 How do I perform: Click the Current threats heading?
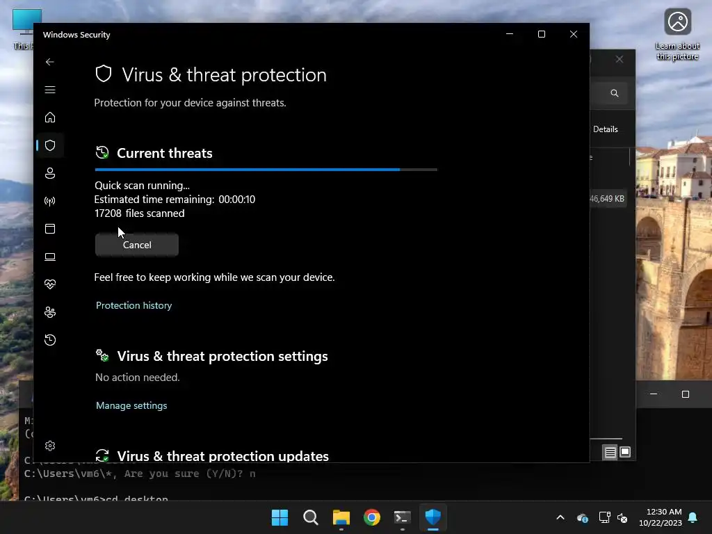pyautogui.click(x=164, y=153)
